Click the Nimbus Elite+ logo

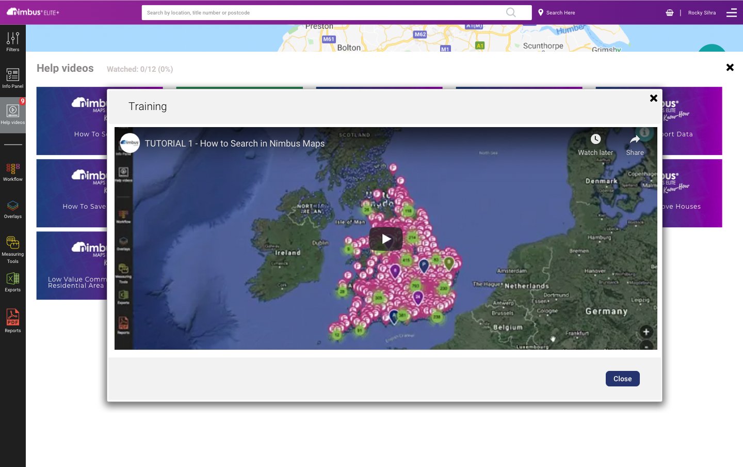[33, 12]
